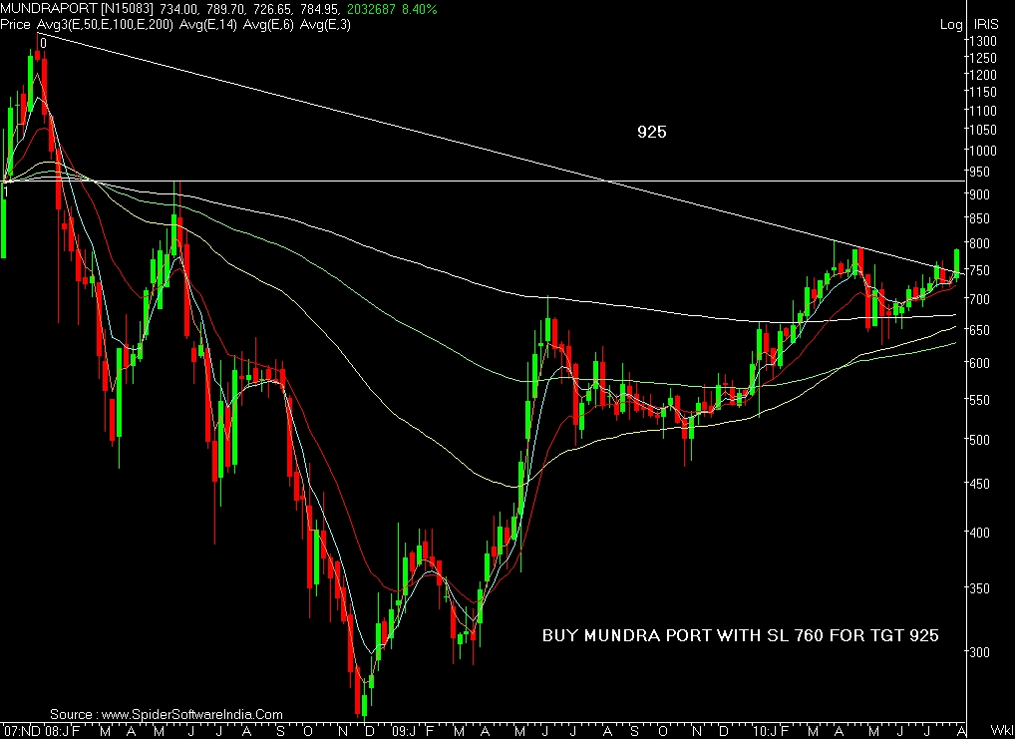Click the 1300 price axis label

(x=983, y=41)
